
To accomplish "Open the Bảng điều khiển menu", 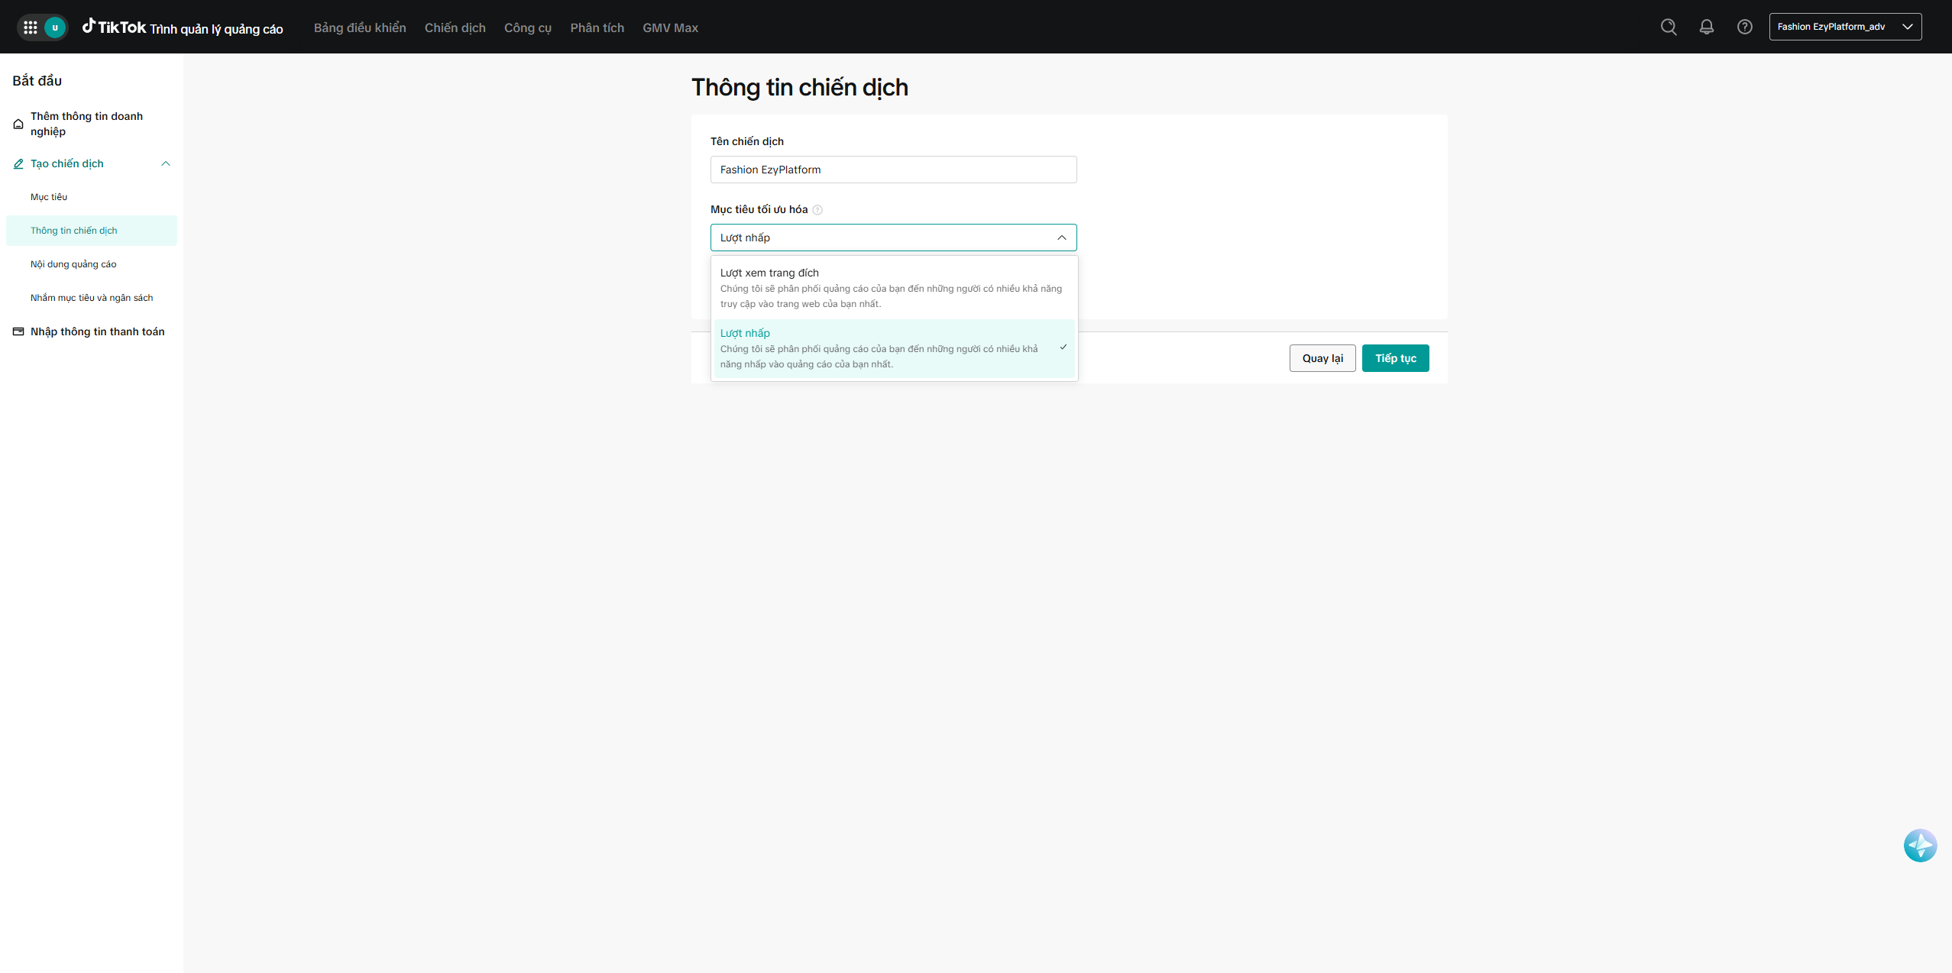I will pos(360,27).
